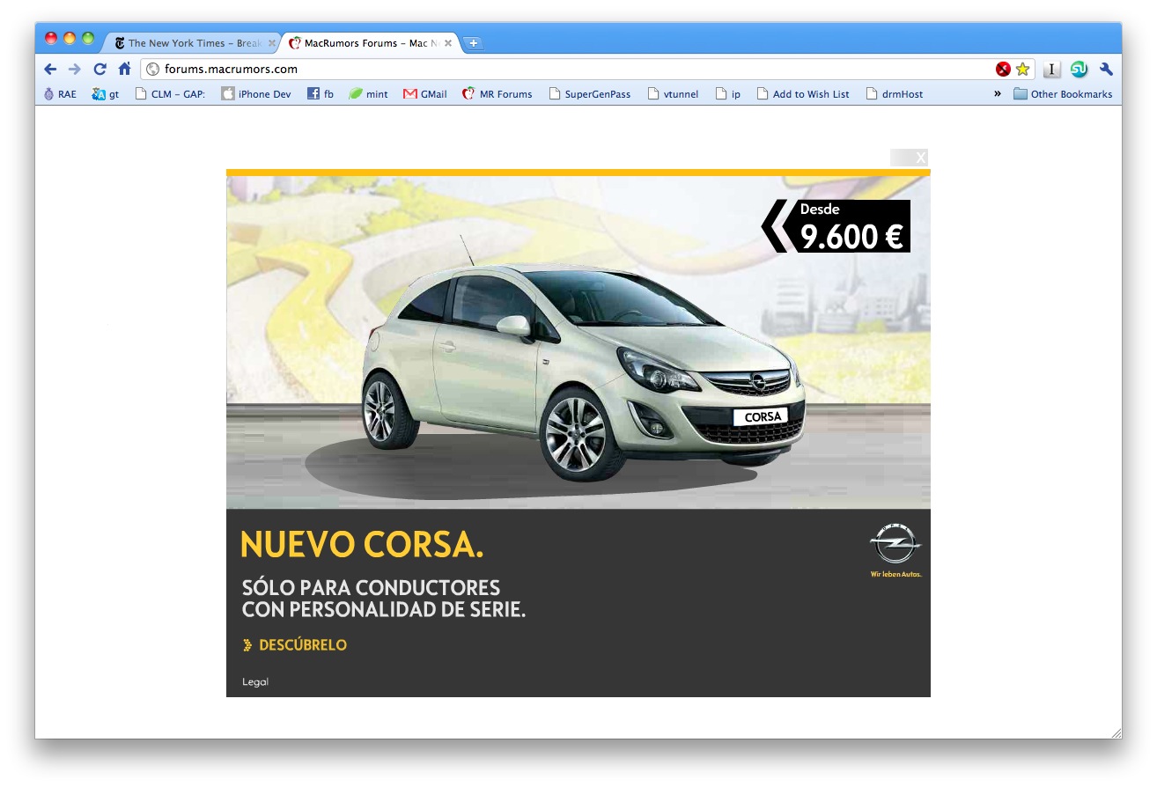Open the mint bookmark
This screenshot has height=787, width=1157.
click(368, 94)
